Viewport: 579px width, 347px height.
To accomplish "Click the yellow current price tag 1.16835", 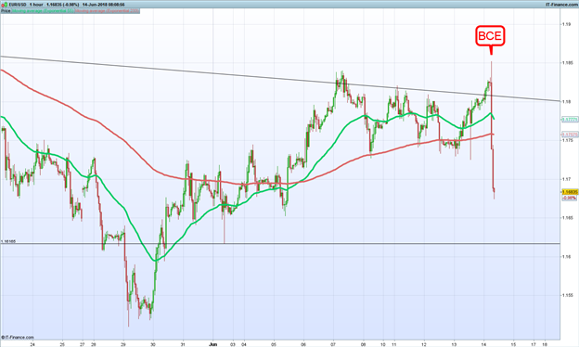I will tap(569, 192).
